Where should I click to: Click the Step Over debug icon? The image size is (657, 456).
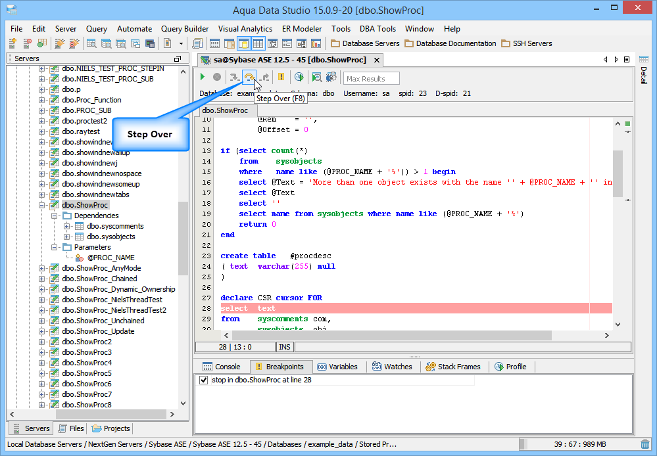pos(249,78)
